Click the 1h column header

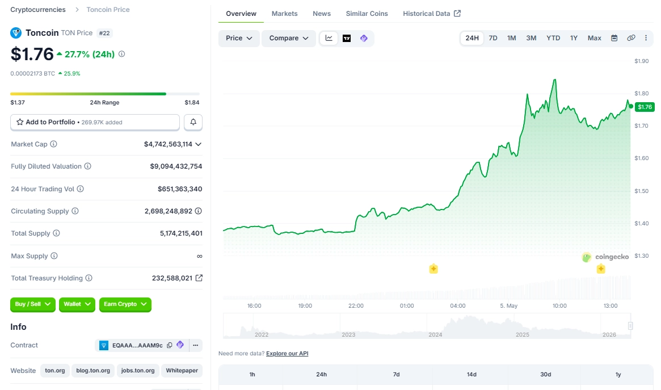pyautogui.click(x=252, y=375)
